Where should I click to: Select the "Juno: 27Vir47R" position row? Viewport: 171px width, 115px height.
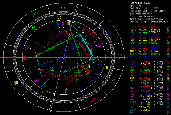pos(150,97)
